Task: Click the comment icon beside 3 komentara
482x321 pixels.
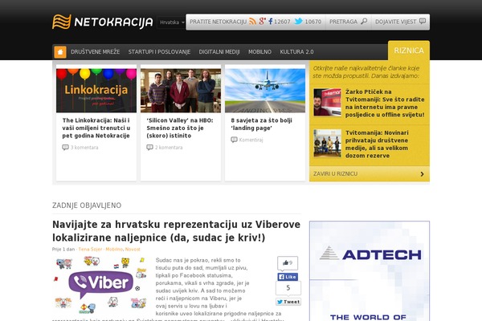Action: (x=65, y=148)
